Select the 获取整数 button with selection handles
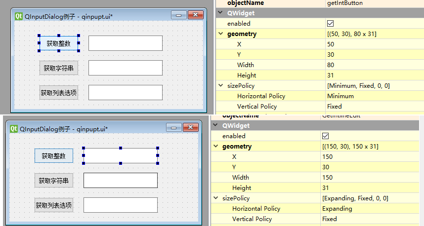This screenshot has height=226, width=424. [x=58, y=43]
